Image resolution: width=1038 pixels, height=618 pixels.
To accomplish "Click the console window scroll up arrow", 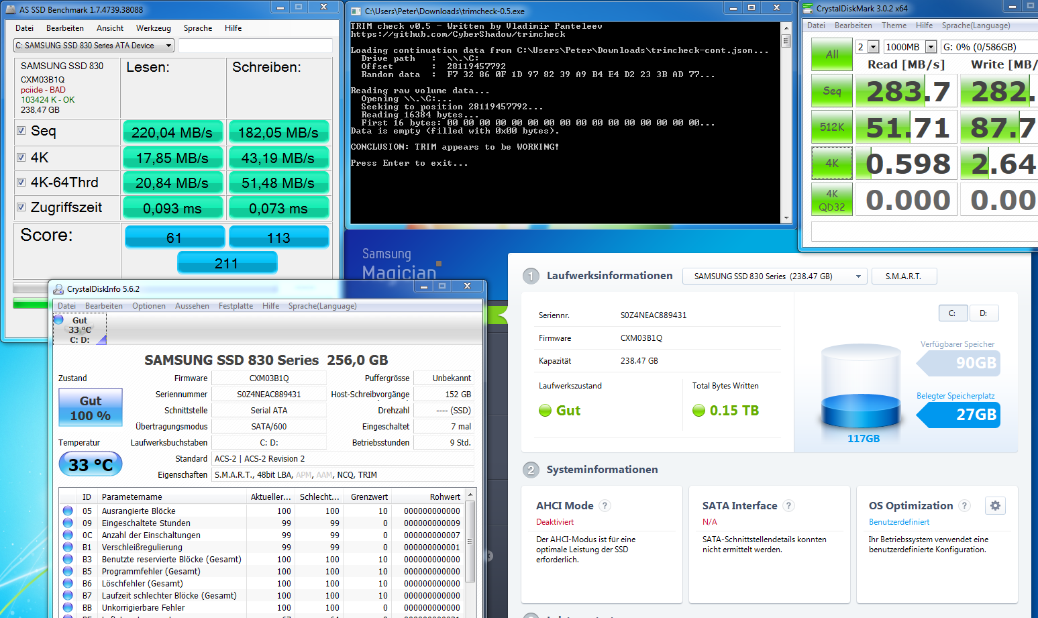I will tap(786, 27).
